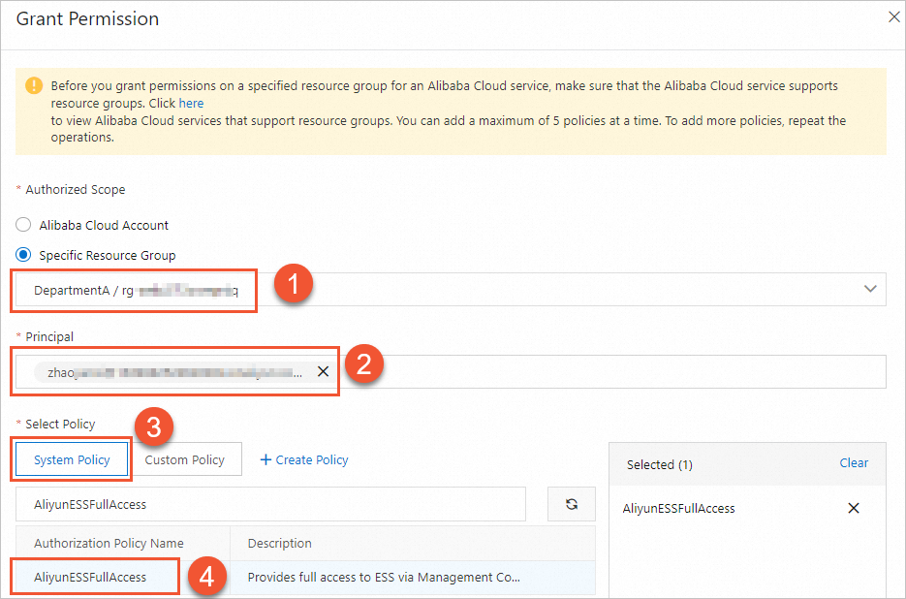
Task: Switch to the Custom Policy tab
Action: tap(184, 459)
